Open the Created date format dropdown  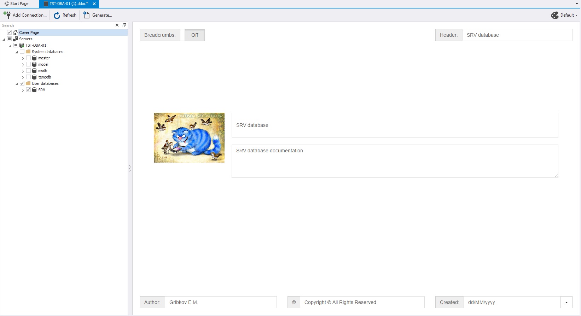[566, 303]
